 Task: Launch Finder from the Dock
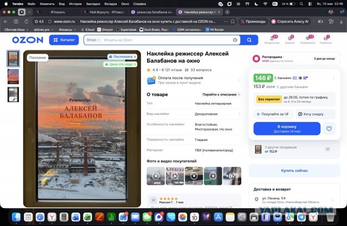(x=16, y=217)
